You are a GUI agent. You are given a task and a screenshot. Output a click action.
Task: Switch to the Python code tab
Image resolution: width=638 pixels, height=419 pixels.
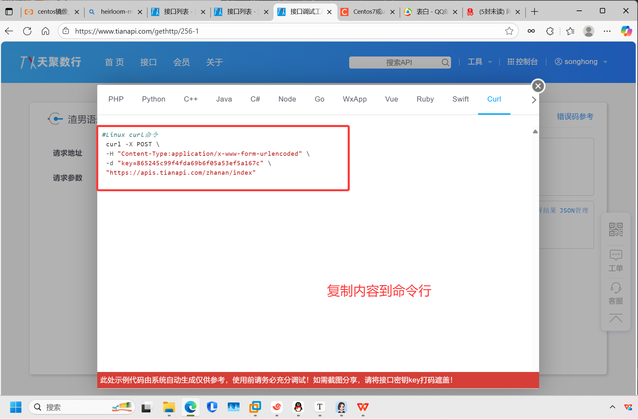tap(153, 99)
